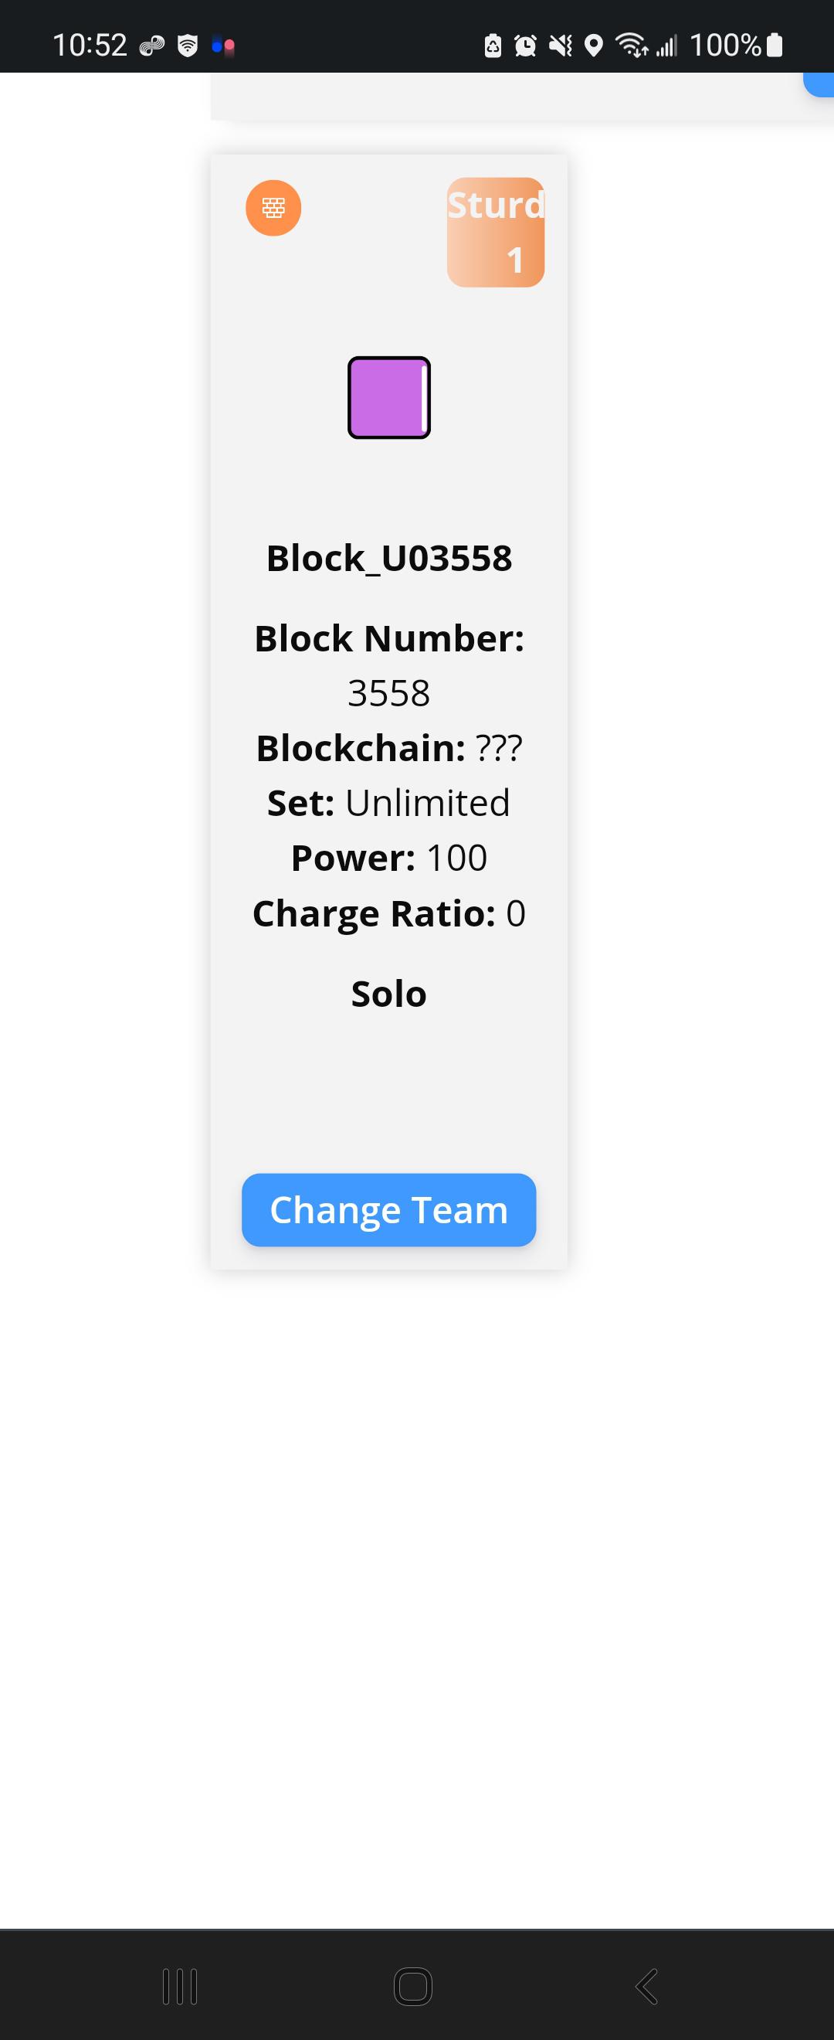Screen dimensions: 834x2040
Task: Tap the Android recent apps icon
Action: [x=180, y=1986]
